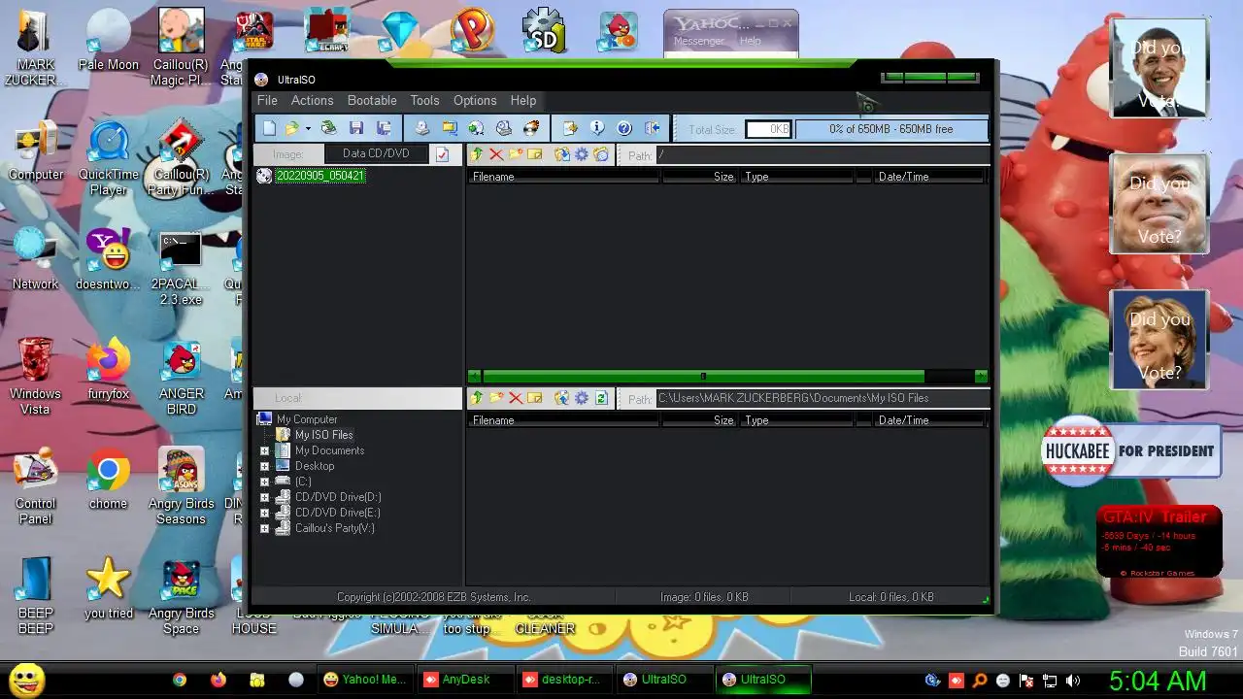Click the Yahoo! Messenger taskbar button
The height and width of the screenshot is (699, 1243).
click(365, 680)
